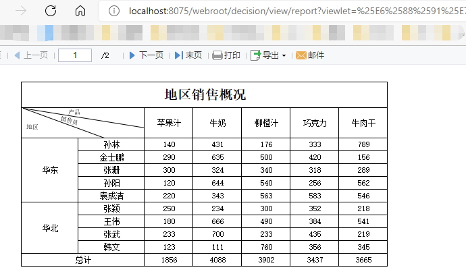Go to previous page 上一页

coord(31,55)
